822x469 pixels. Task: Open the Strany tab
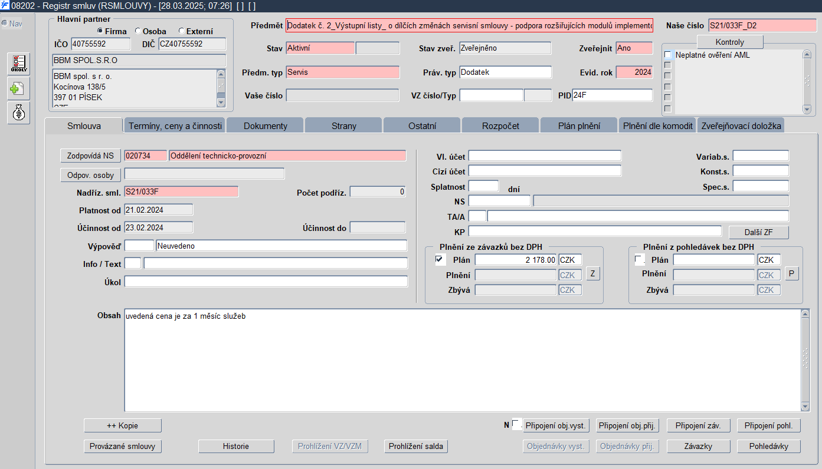click(344, 125)
